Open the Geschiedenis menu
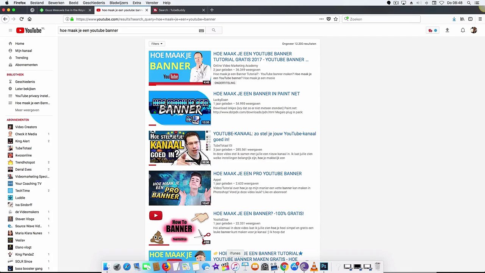Viewport: 485px width, 273px height. click(x=94, y=3)
